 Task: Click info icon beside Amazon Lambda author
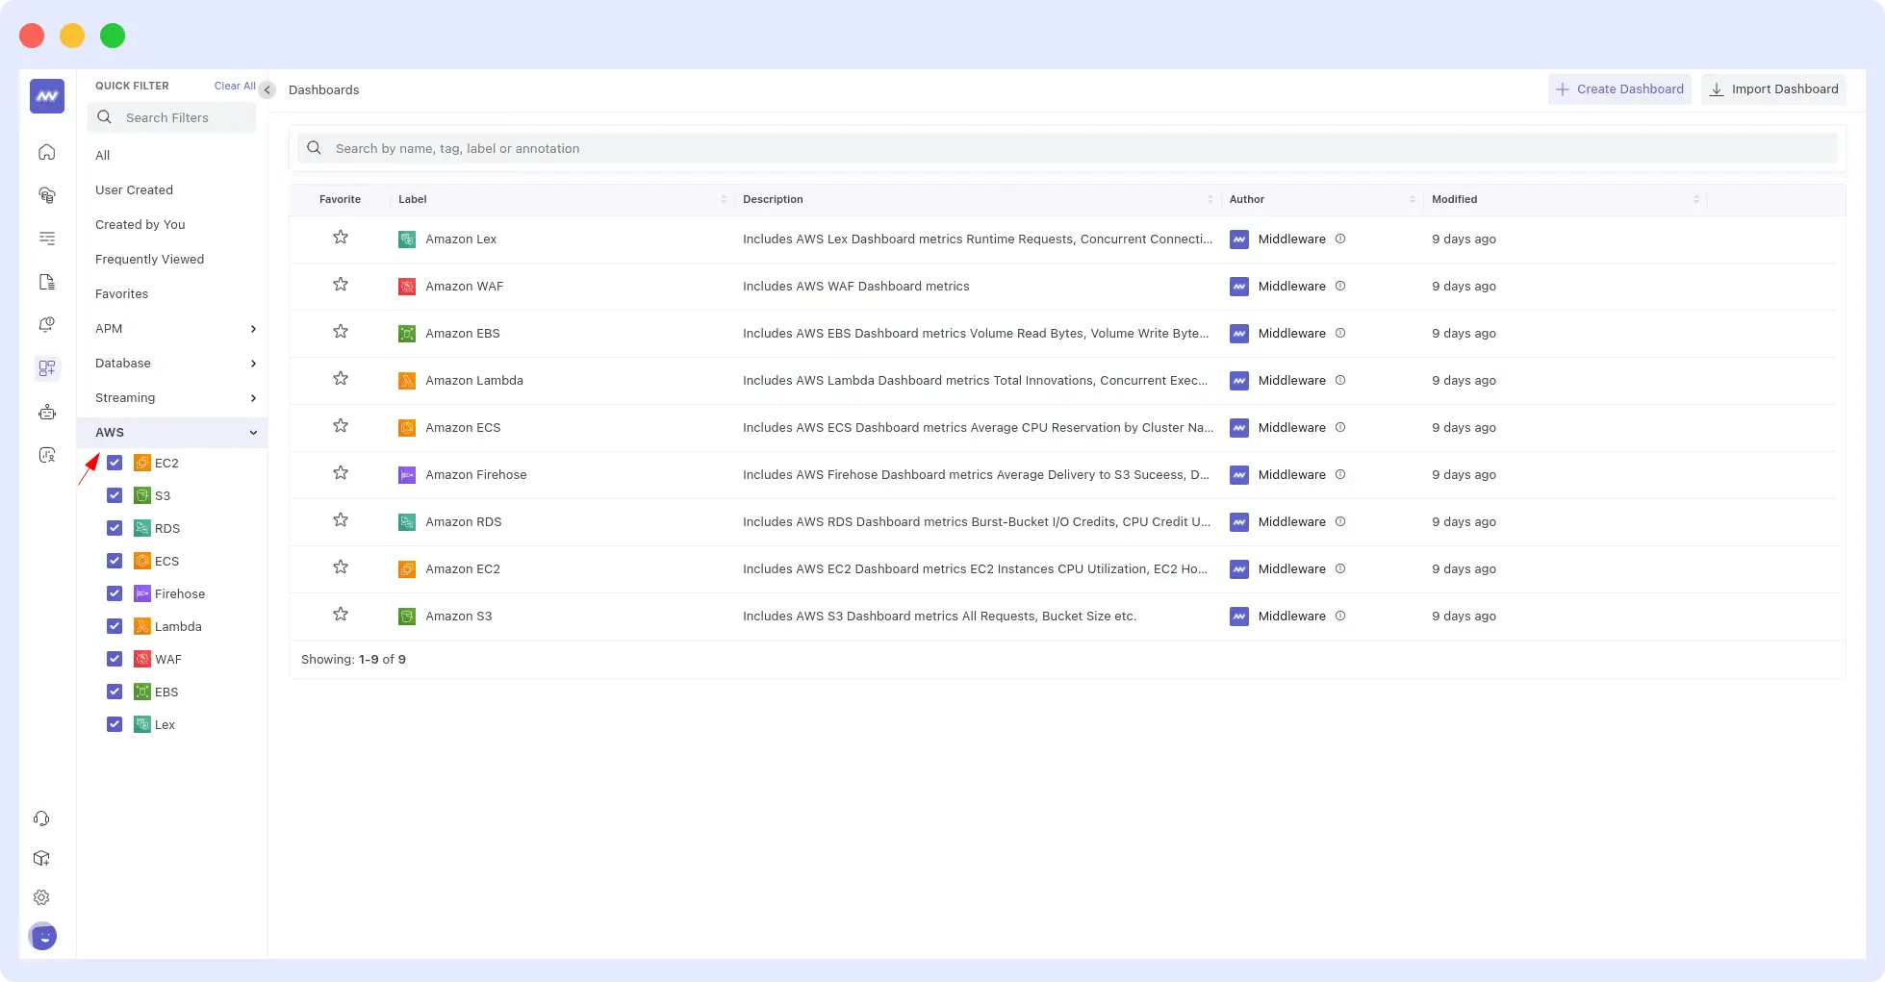click(x=1340, y=380)
